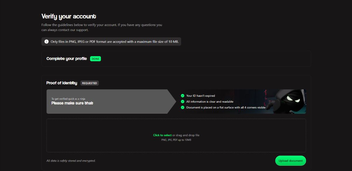This screenshot has width=352, height=171.
Task: Click the checkmark next to "All information is clear and readable"
Action: pos(182,101)
